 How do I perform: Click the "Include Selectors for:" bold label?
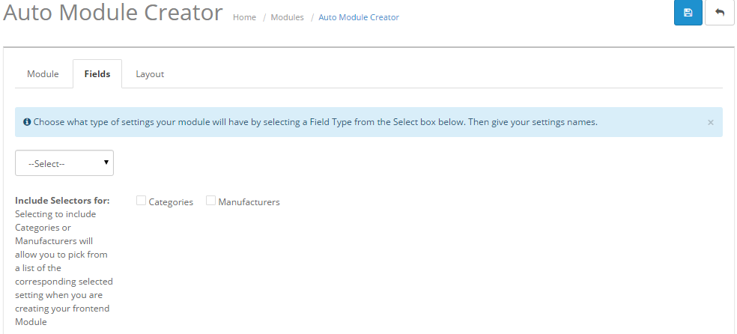[x=62, y=201]
